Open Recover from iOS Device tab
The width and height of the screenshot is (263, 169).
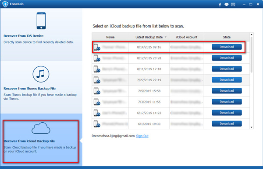tap(41, 34)
